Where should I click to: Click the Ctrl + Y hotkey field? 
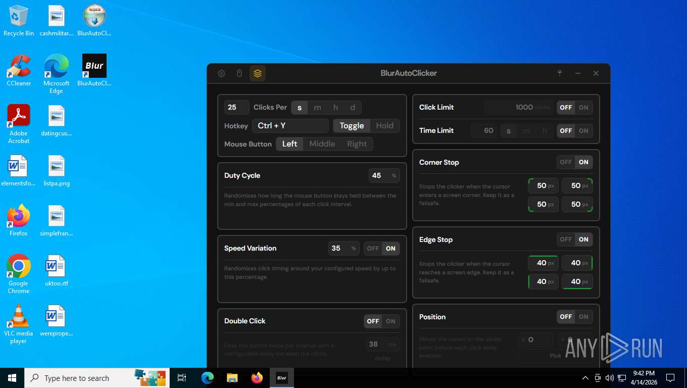[290, 126]
